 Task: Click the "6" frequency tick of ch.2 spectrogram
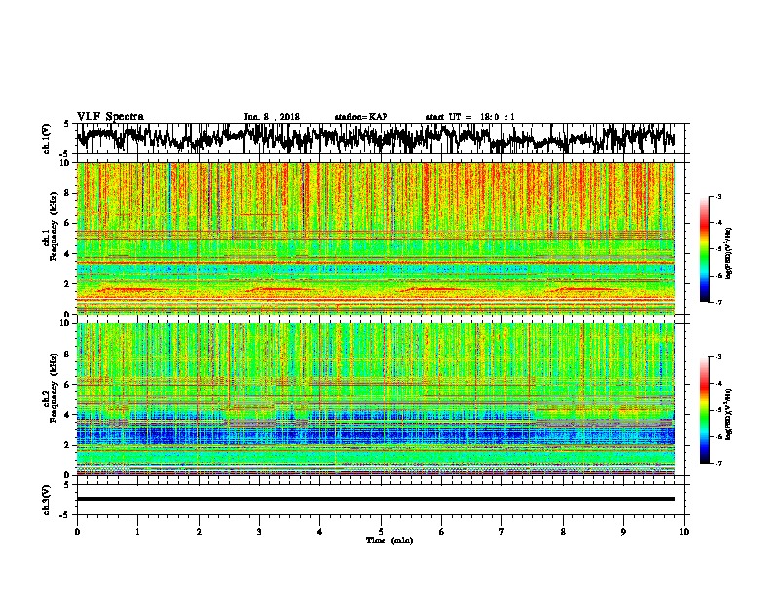tap(67, 385)
